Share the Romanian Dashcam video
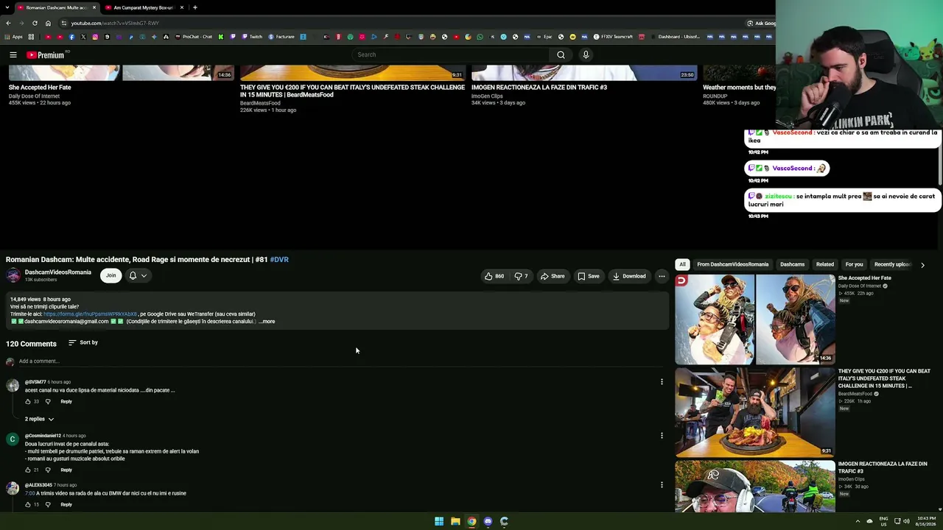 point(553,276)
